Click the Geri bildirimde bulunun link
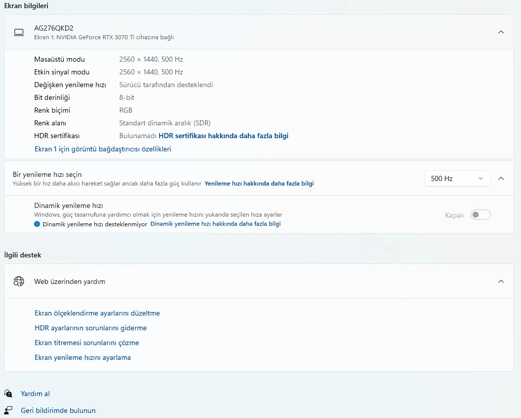This screenshot has width=521, height=418. point(58,410)
